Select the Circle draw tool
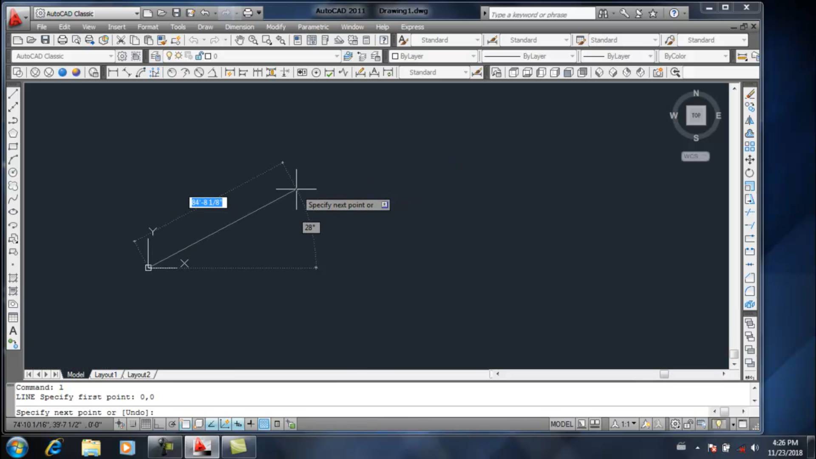Screen dimensions: 816x459 [13, 173]
